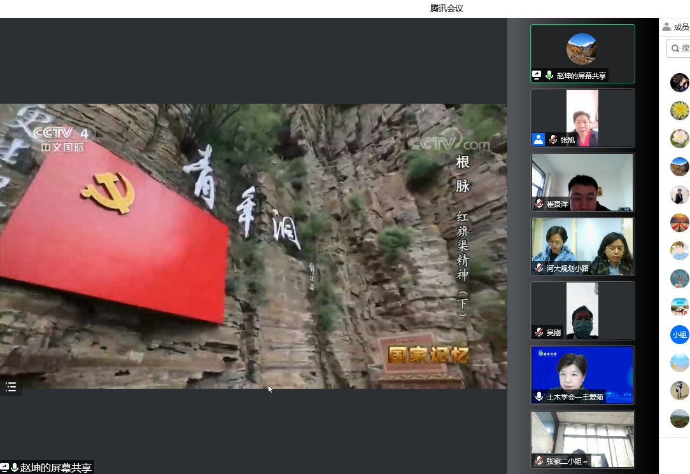
Task: Click the screen share icon in 赵坤's tile
Action: pos(537,75)
